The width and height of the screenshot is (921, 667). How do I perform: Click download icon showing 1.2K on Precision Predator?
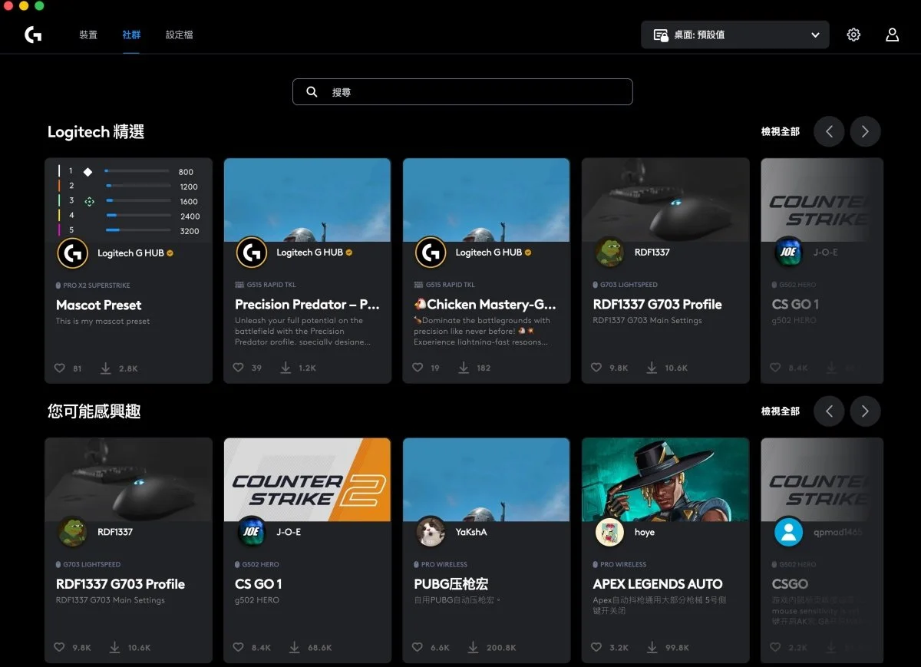click(286, 368)
